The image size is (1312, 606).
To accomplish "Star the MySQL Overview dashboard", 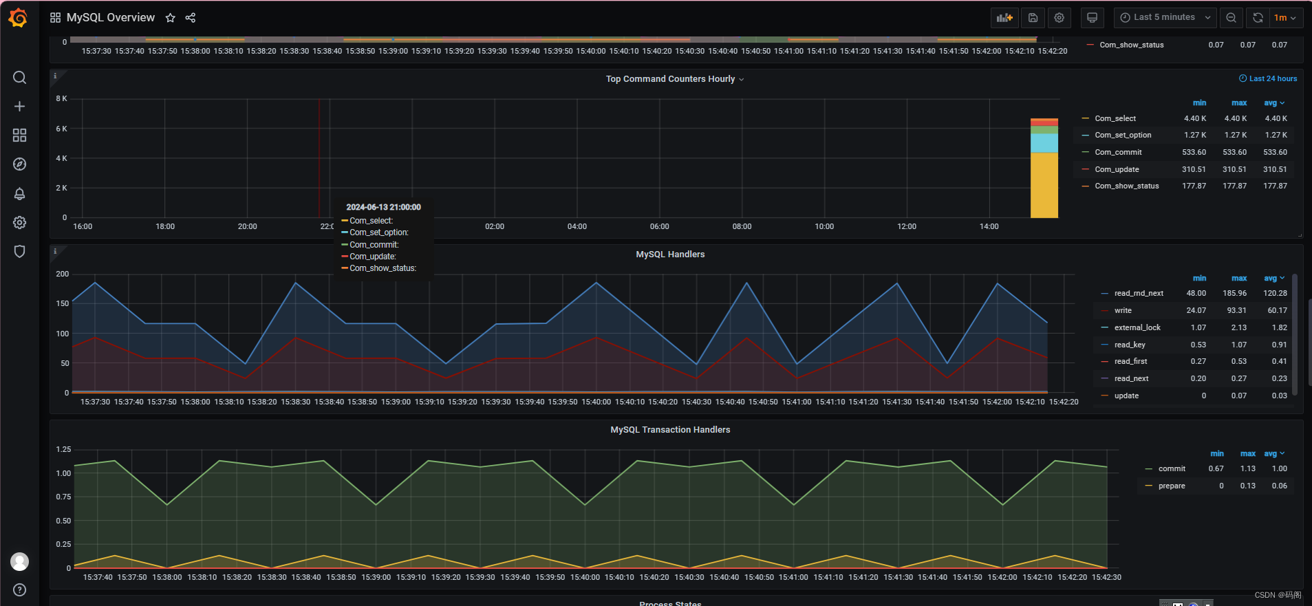I will click(171, 18).
